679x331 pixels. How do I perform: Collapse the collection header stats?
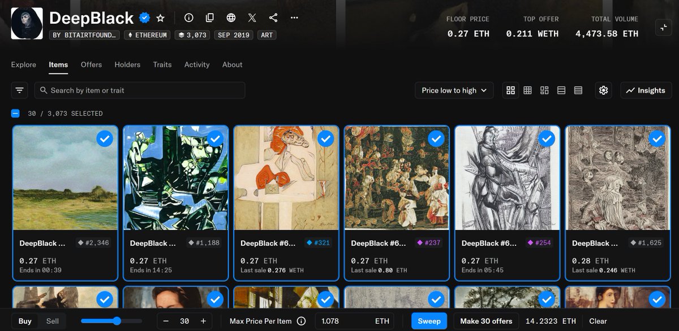coord(663,27)
